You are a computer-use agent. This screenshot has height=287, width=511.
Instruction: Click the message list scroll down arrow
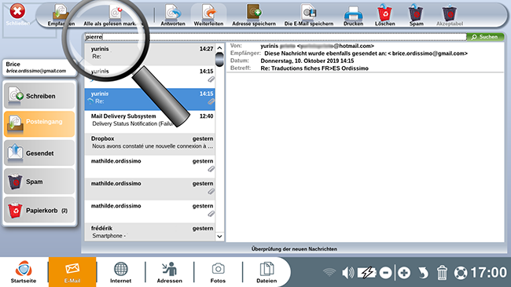(x=219, y=237)
